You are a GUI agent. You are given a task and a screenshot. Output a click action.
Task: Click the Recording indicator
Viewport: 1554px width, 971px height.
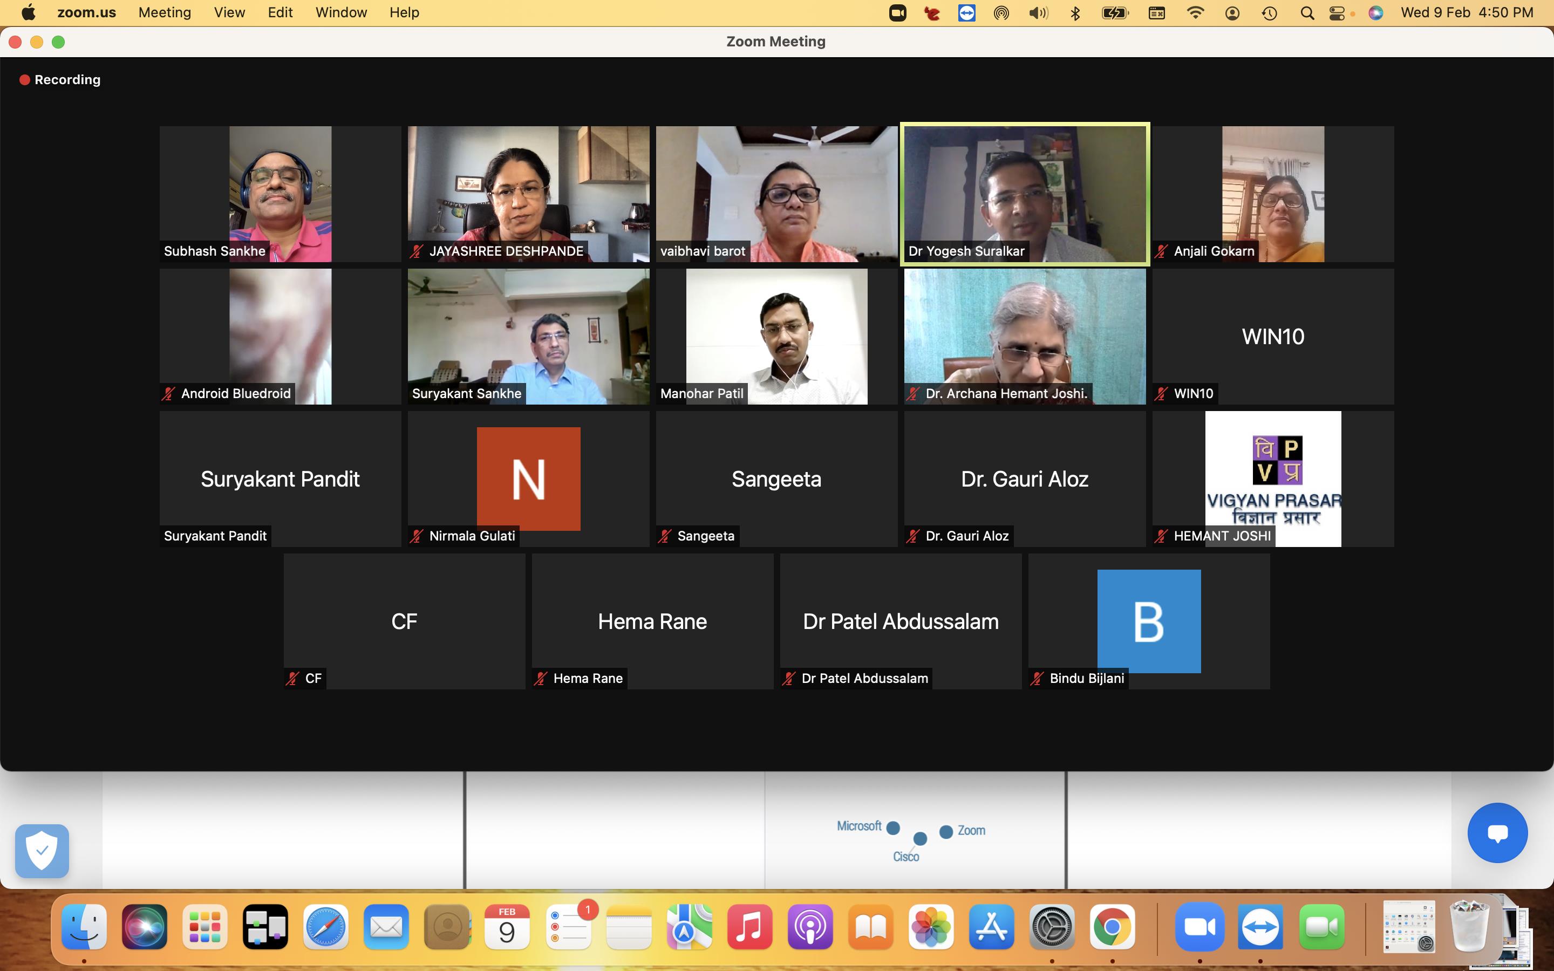(x=60, y=80)
